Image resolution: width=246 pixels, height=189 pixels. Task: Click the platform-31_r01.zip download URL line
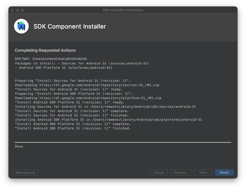[x=88, y=98]
